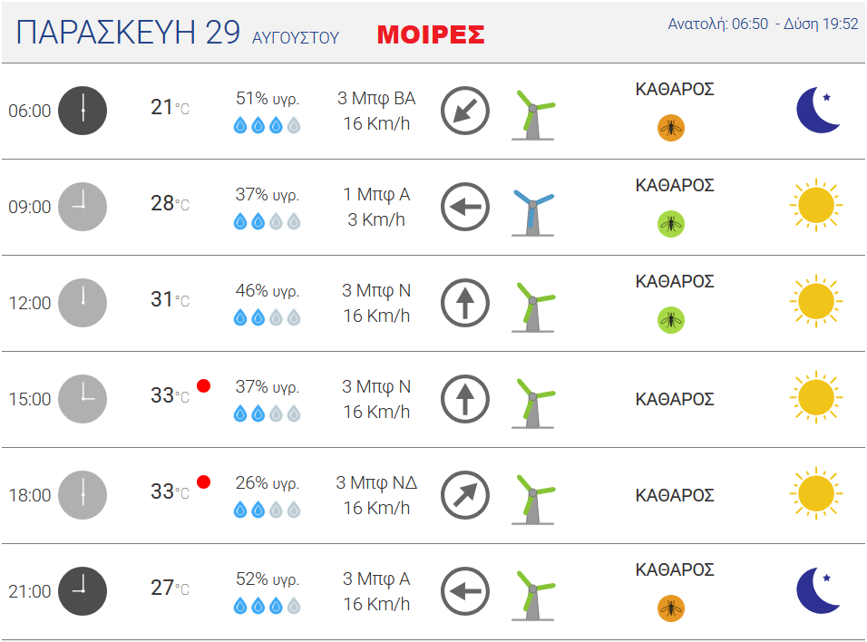Click the 21:00 dark clock icon
The width and height of the screenshot is (867, 642).
[x=83, y=591]
